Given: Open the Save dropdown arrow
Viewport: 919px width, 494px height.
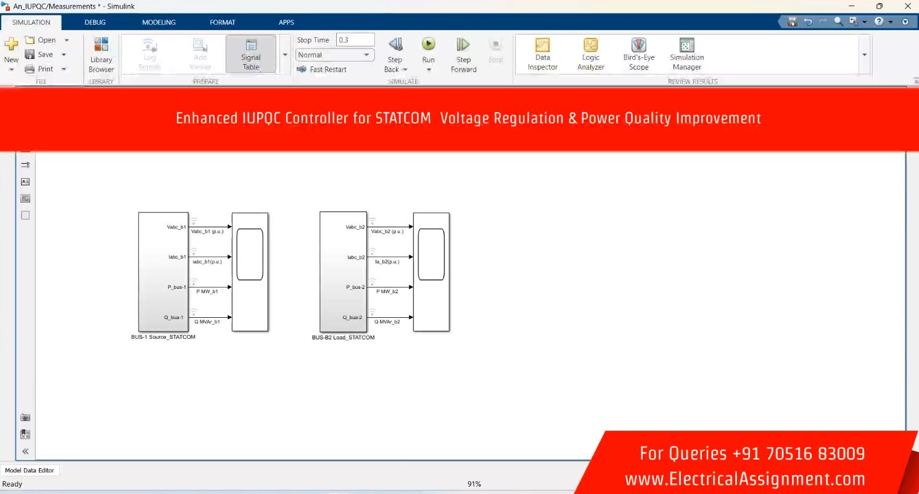Looking at the screenshot, I should [64, 55].
